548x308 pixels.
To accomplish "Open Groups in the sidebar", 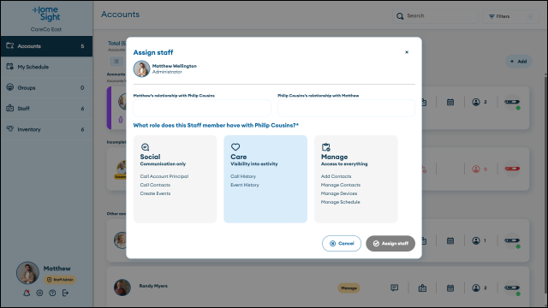I will (x=46, y=87).
